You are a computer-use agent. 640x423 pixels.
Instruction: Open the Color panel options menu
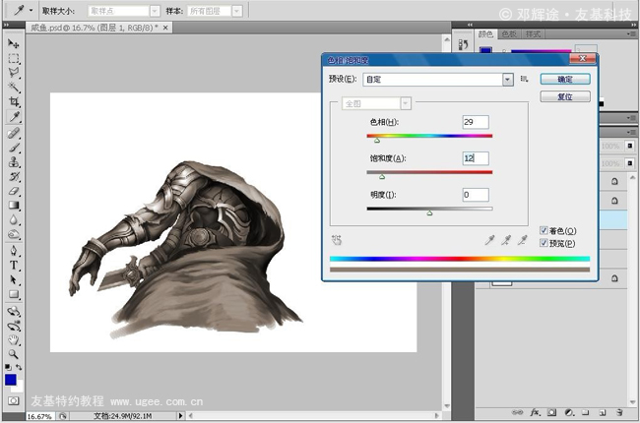631,34
